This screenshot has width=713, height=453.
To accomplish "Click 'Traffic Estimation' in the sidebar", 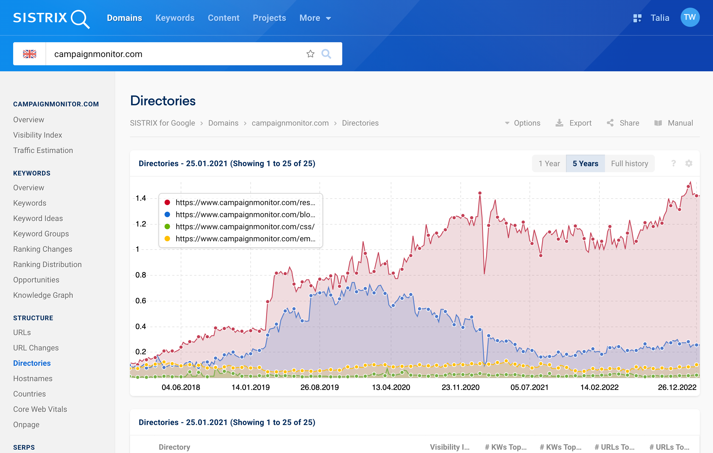I will (x=44, y=150).
